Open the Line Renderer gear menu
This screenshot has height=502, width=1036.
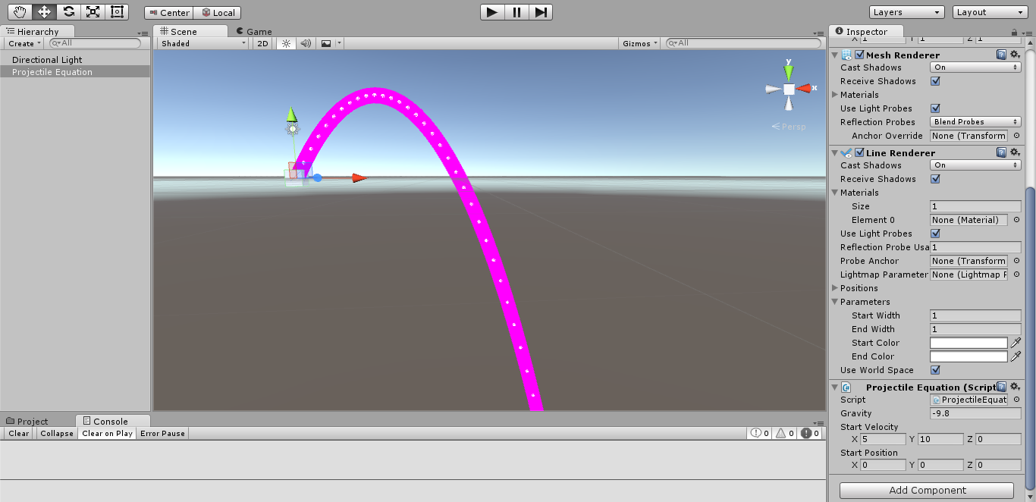[x=1015, y=152]
